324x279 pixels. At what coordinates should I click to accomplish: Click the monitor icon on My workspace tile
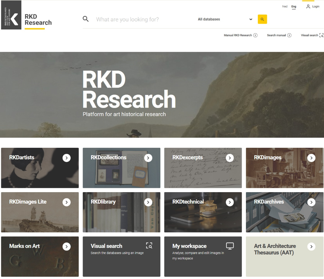pos(230,246)
